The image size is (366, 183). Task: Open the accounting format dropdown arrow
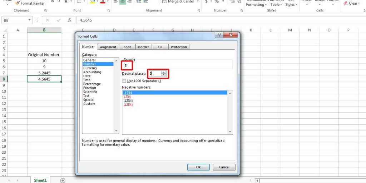click(211, 1)
